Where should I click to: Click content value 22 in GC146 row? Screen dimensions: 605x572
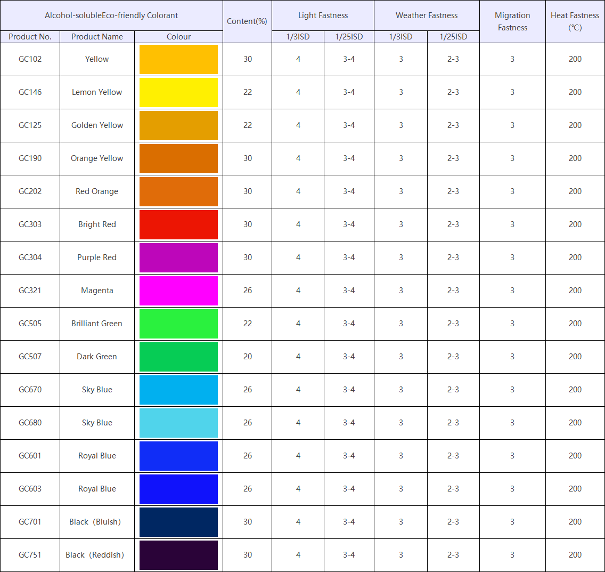[247, 92]
